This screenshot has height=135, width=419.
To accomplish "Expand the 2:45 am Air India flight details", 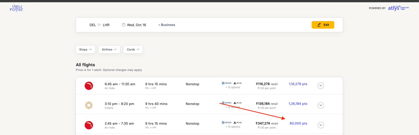I will point(321,125).
